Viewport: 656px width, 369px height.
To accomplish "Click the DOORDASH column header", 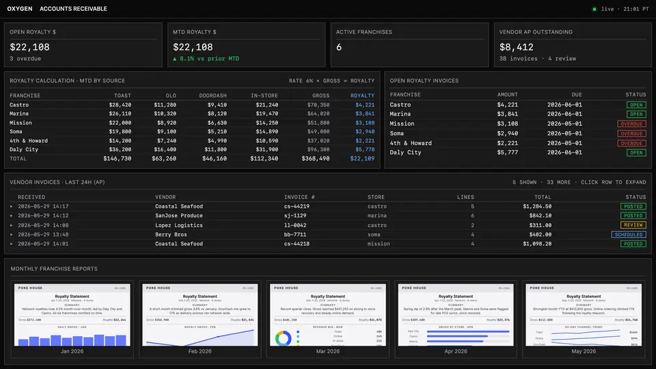I will coord(213,96).
